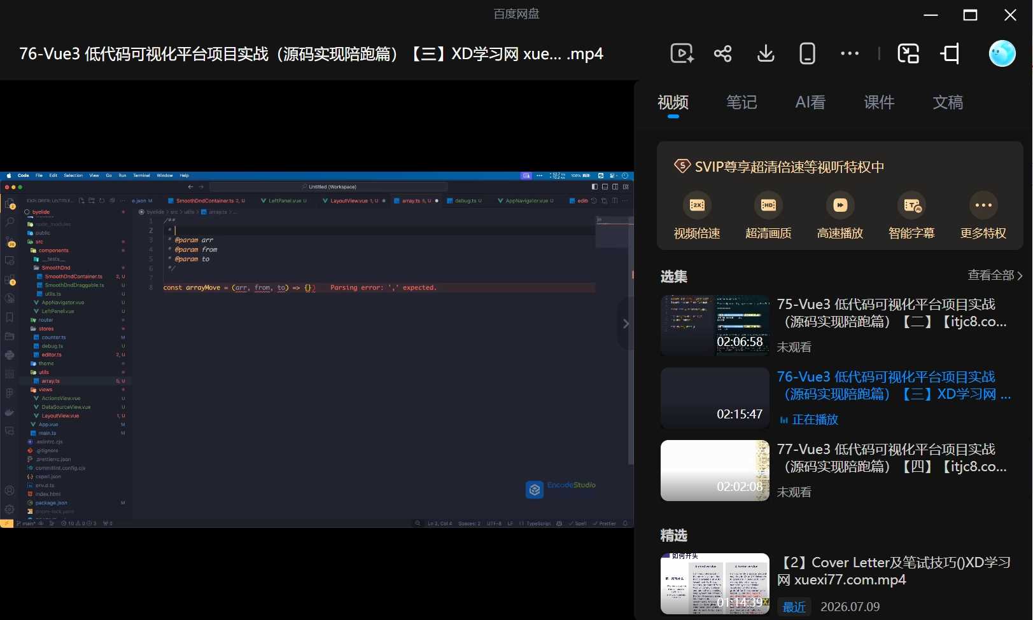Click the 76-Vue3 video file title in header
1033x620 pixels.
point(311,53)
